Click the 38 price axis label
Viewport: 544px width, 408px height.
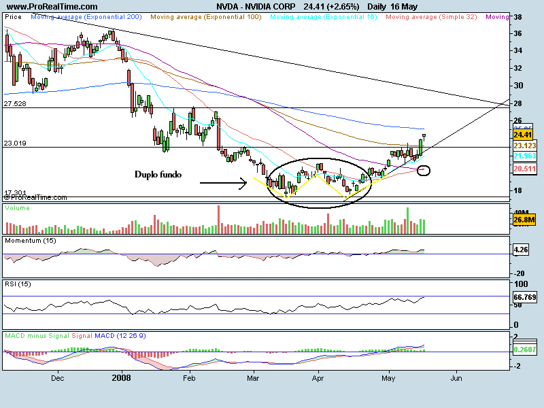[x=518, y=16]
